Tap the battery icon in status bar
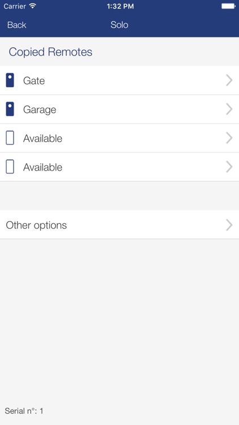Viewport: 239px width, 425px height. pyautogui.click(x=228, y=6)
